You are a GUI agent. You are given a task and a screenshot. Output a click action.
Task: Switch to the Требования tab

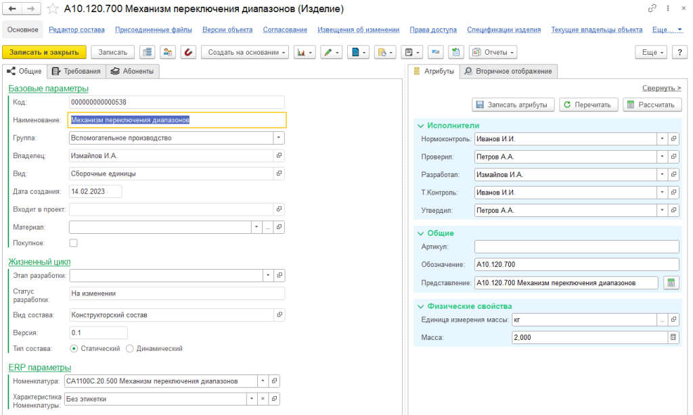[x=77, y=71]
